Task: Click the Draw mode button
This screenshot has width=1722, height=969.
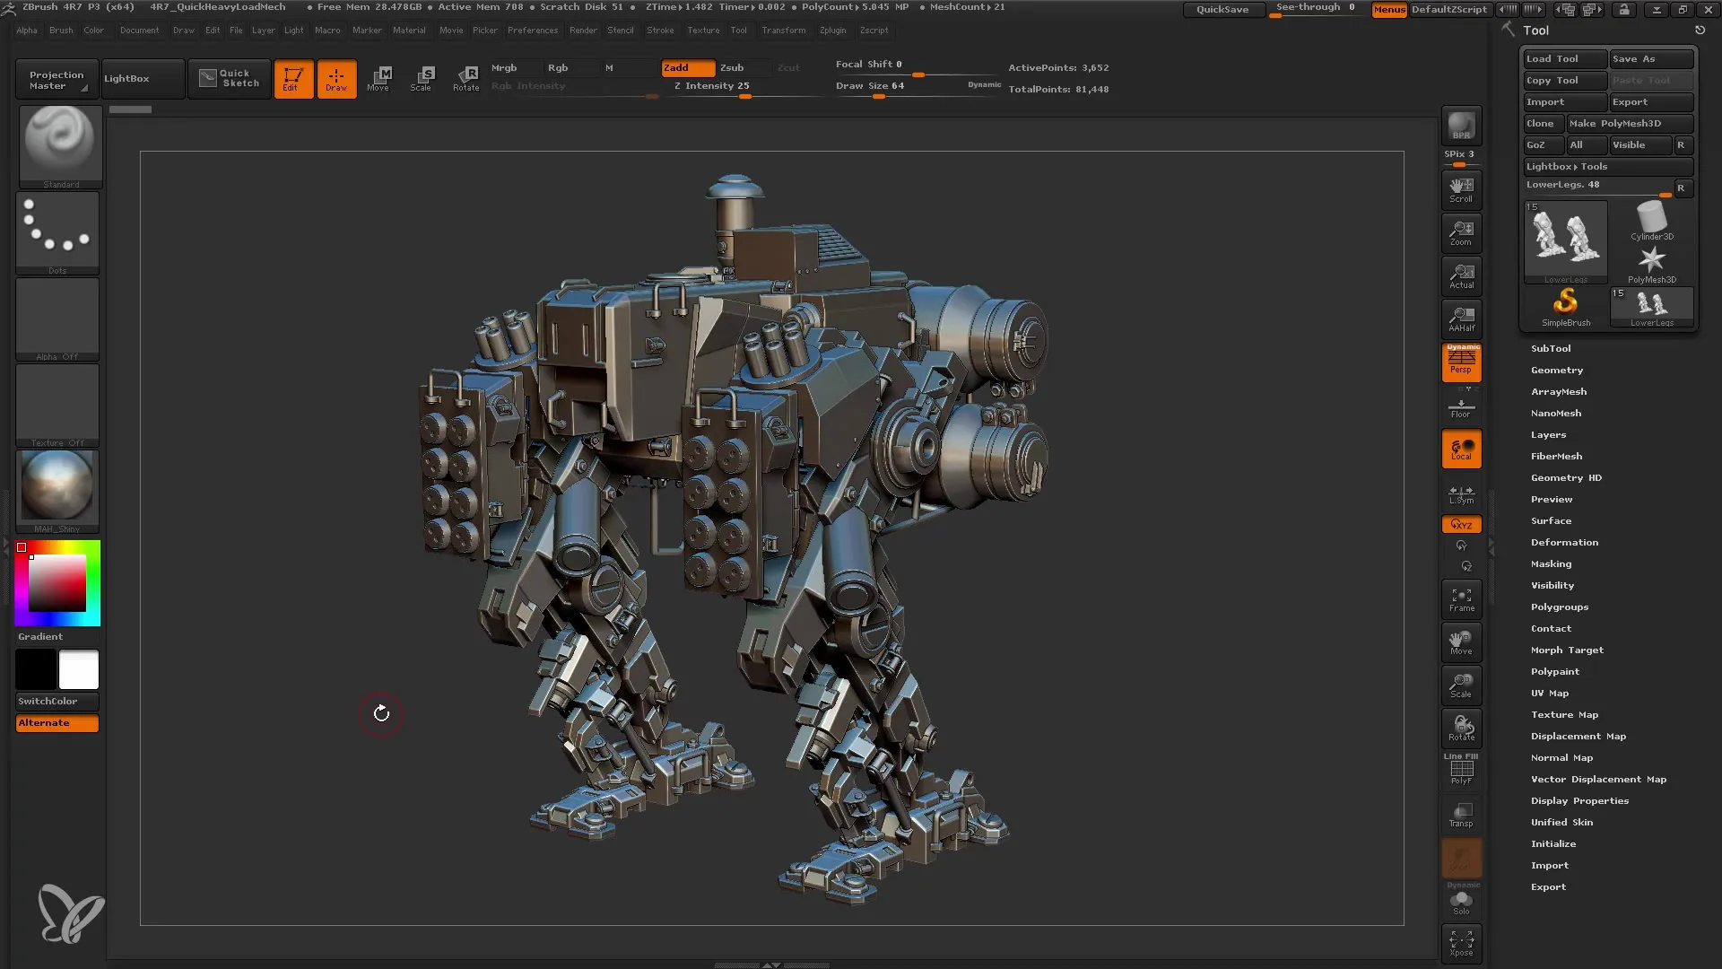Action: pyautogui.click(x=335, y=78)
